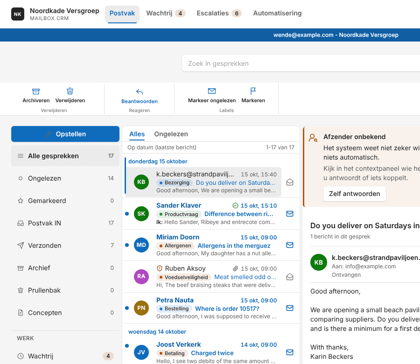The image size is (420, 364).
Task: Open the Escalaties tab
Action: click(x=219, y=14)
